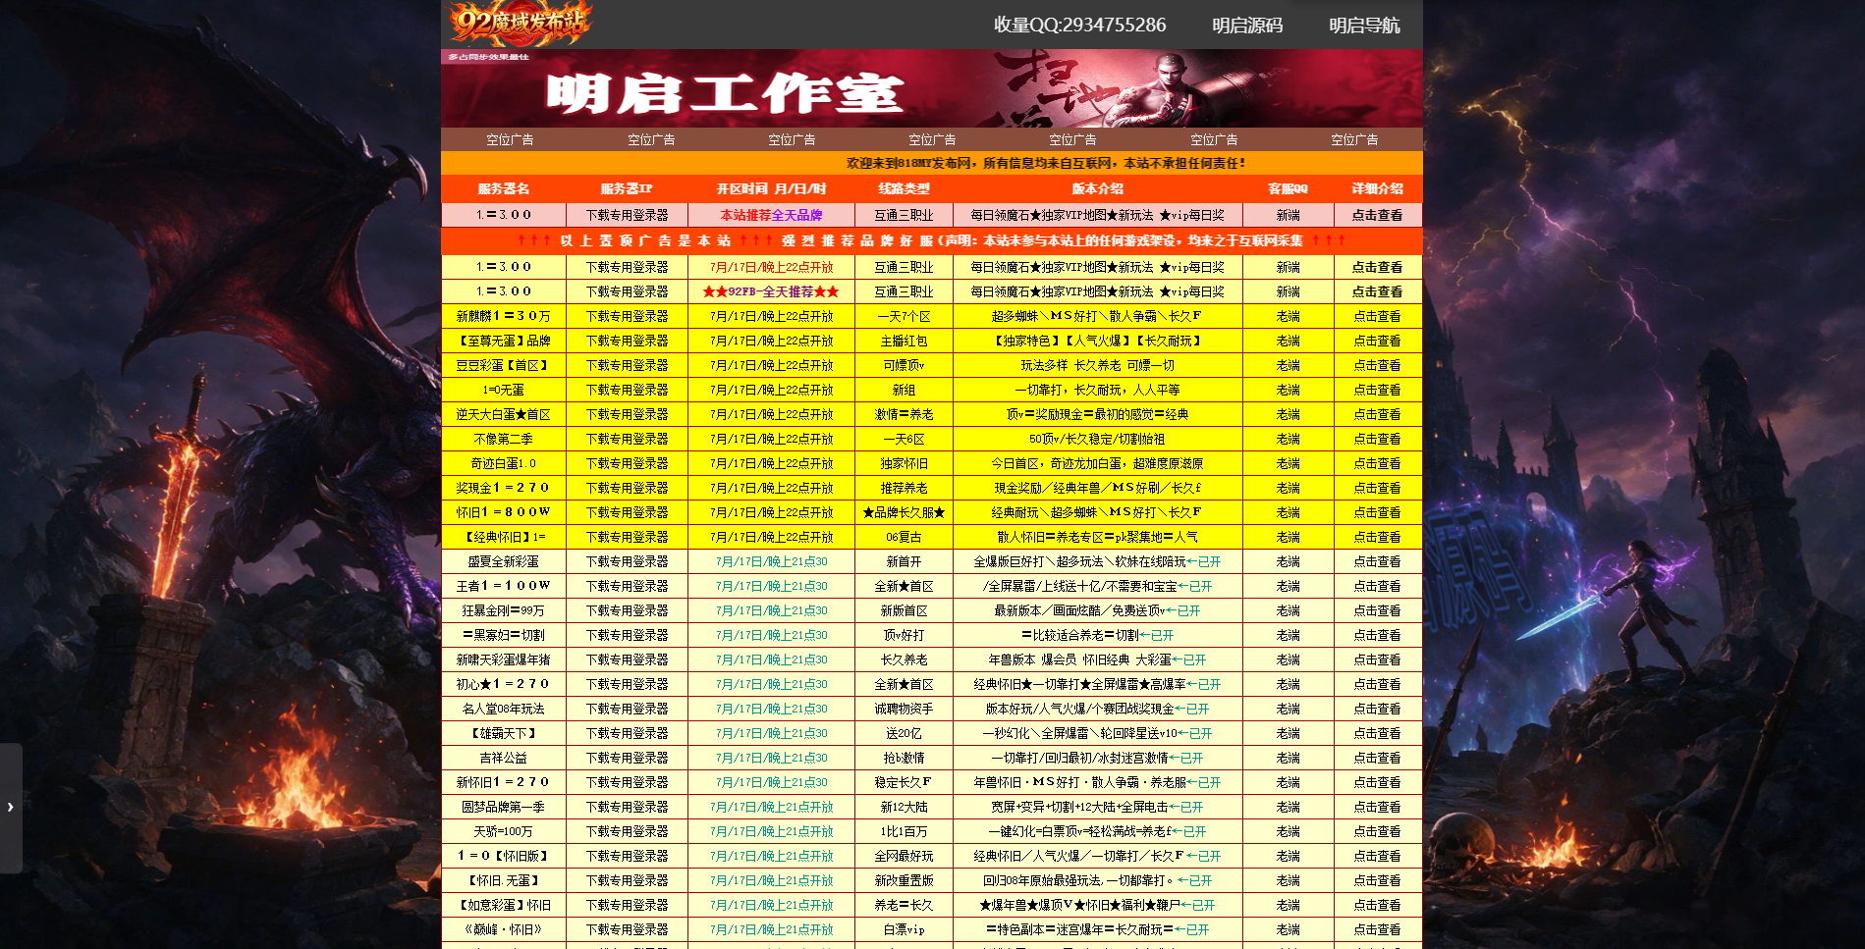
Task: Open the 明启导航 navigation link
Action: (1364, 26)
